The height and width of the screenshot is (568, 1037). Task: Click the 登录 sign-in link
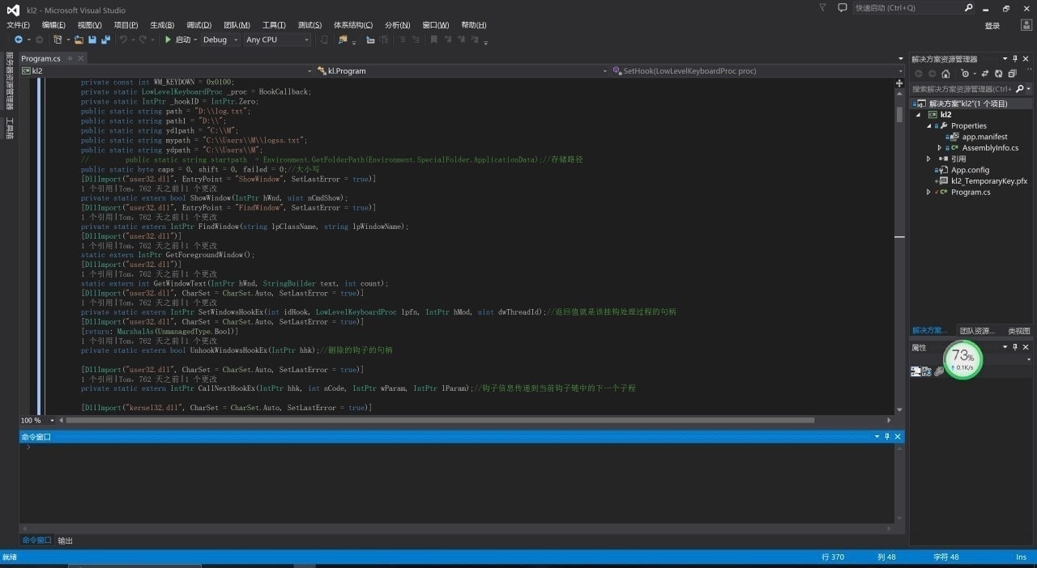(992, 26)
